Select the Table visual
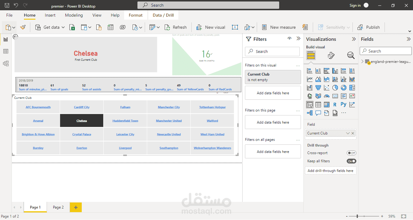 318,105
